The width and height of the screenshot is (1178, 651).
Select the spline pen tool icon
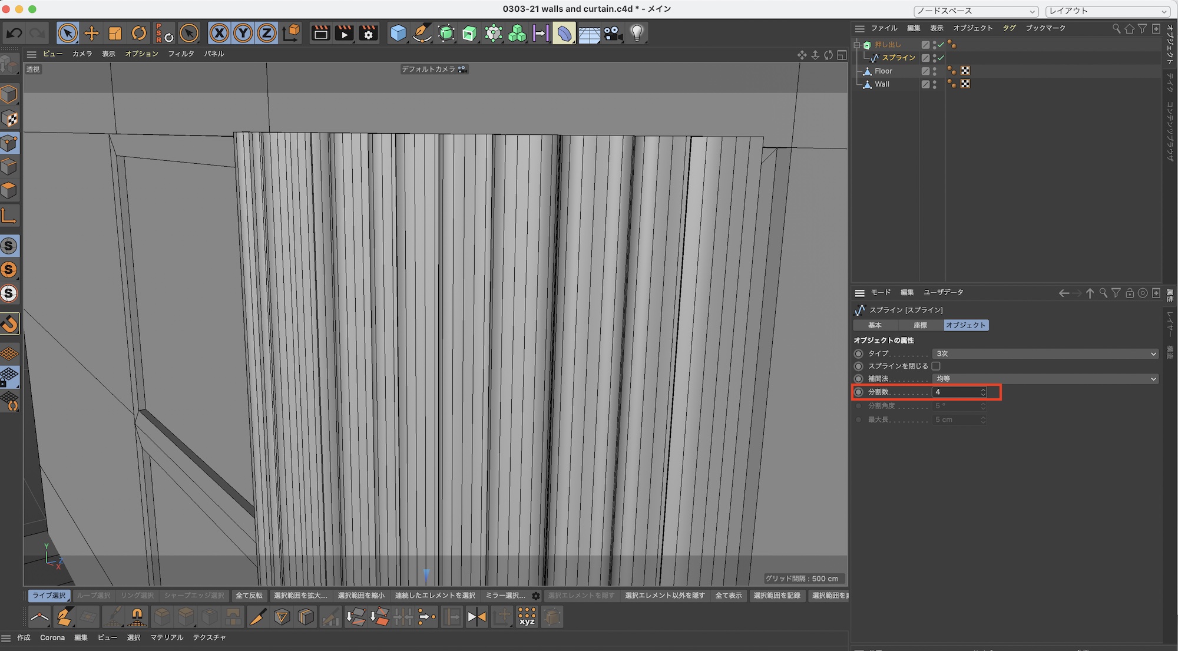(x=422, y=33)
